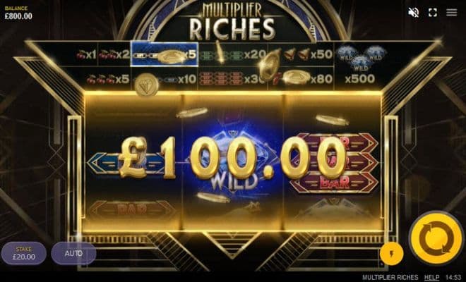Select the highlighted x5 paytable entry

(165, 54)
